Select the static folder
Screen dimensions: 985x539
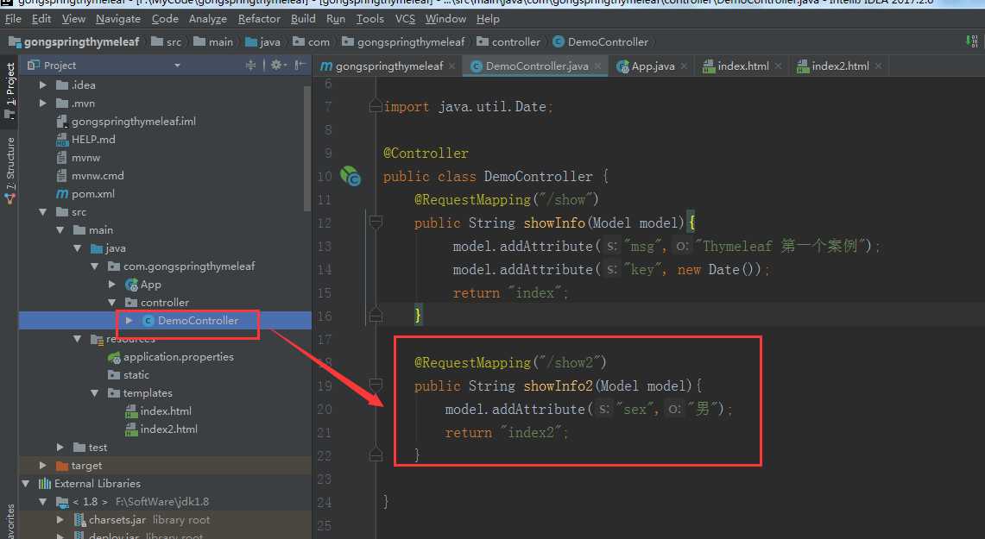point(136,375)
